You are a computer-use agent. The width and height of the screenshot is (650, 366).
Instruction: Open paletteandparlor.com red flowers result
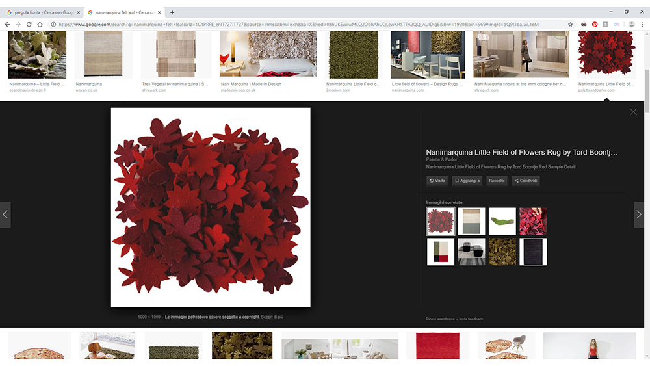(x=606, y=55)
